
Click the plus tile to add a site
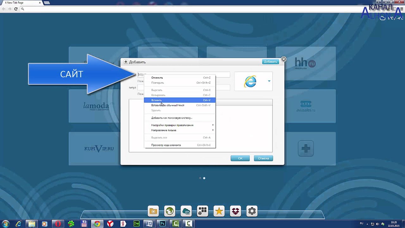click(x=306, y=149)
